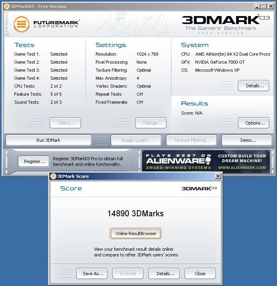Click the 'Texture Filtering:' settings label
The height and width of the screenshot is (286, 277).
[x=112, y=70]
